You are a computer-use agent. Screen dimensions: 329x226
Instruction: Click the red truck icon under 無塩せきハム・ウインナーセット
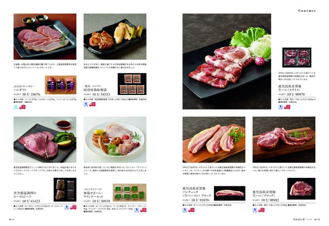click(x=143, y=210)
